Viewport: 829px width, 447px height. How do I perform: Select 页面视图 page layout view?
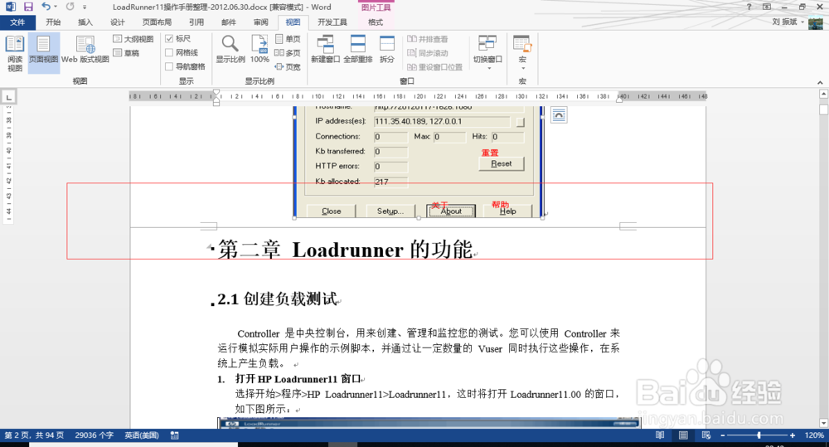(43, 53)
